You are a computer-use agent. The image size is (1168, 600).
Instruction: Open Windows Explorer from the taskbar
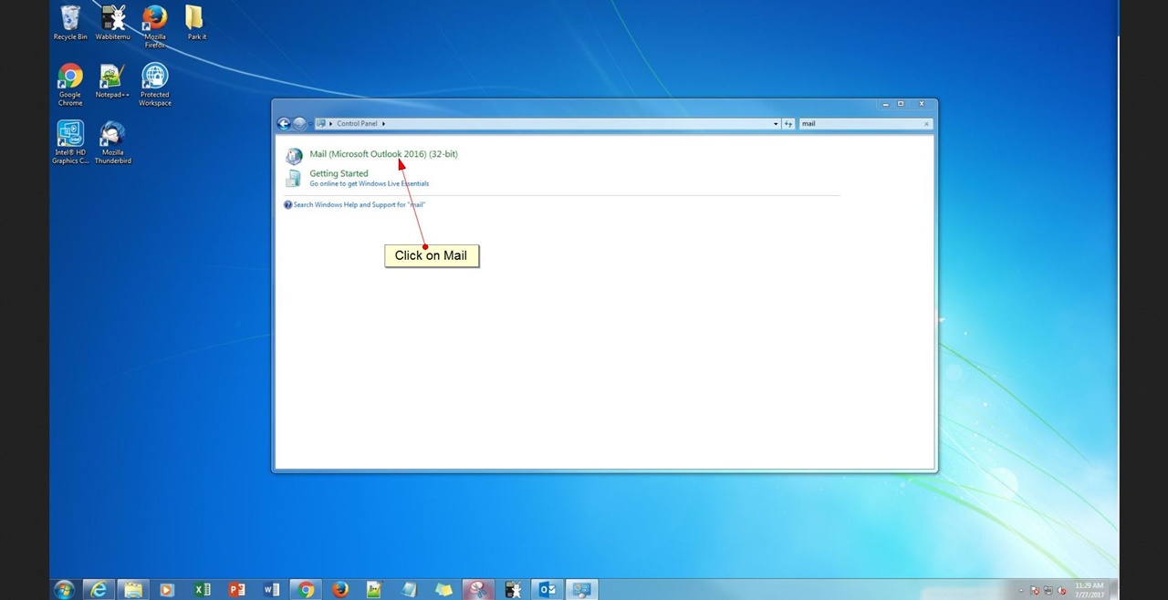[133, 589]
